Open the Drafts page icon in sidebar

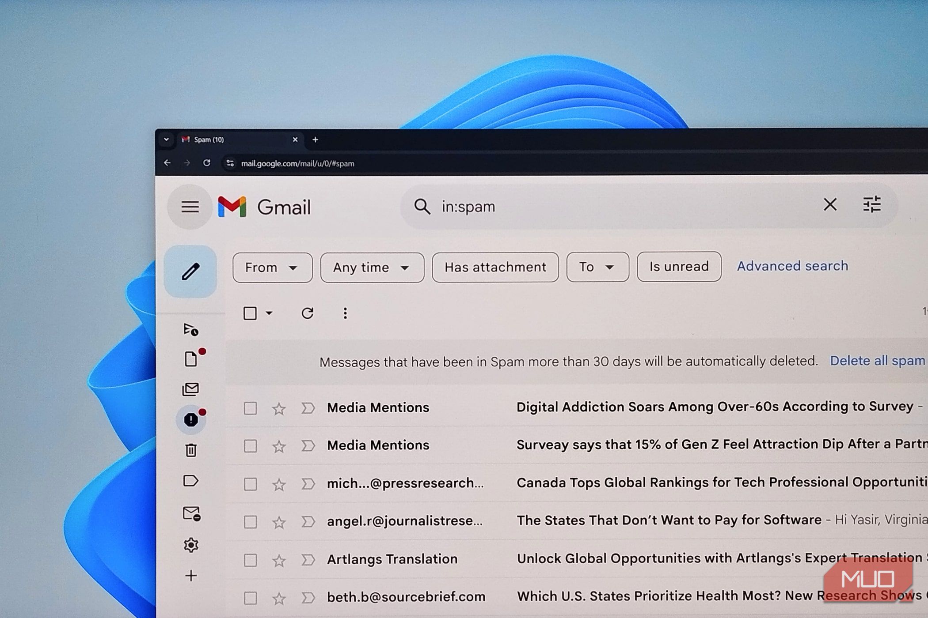191,359
